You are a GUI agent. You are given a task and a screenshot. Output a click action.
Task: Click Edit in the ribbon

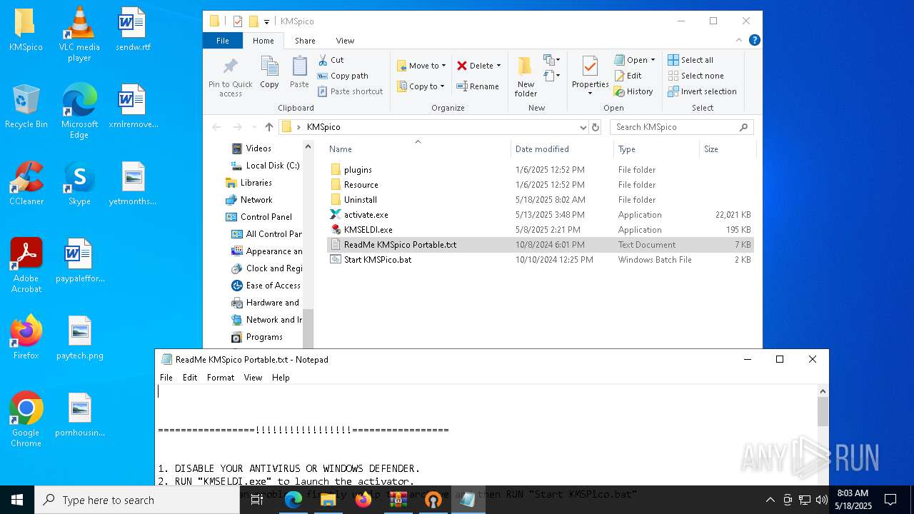628,76
